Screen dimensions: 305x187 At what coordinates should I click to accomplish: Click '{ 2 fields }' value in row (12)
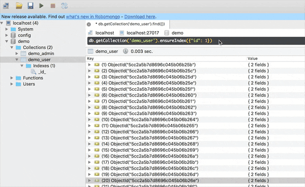pos(258,132)
